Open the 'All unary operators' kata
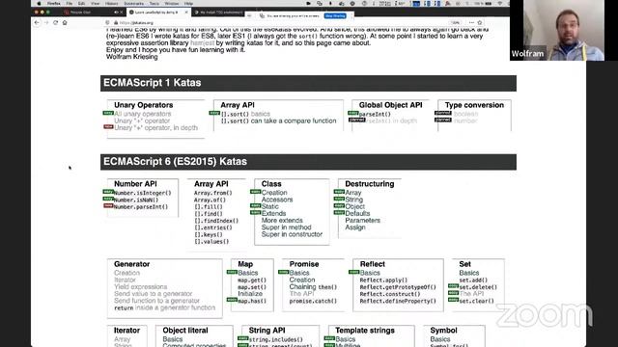This screenshot has width=618, height=347. (143, 114)
